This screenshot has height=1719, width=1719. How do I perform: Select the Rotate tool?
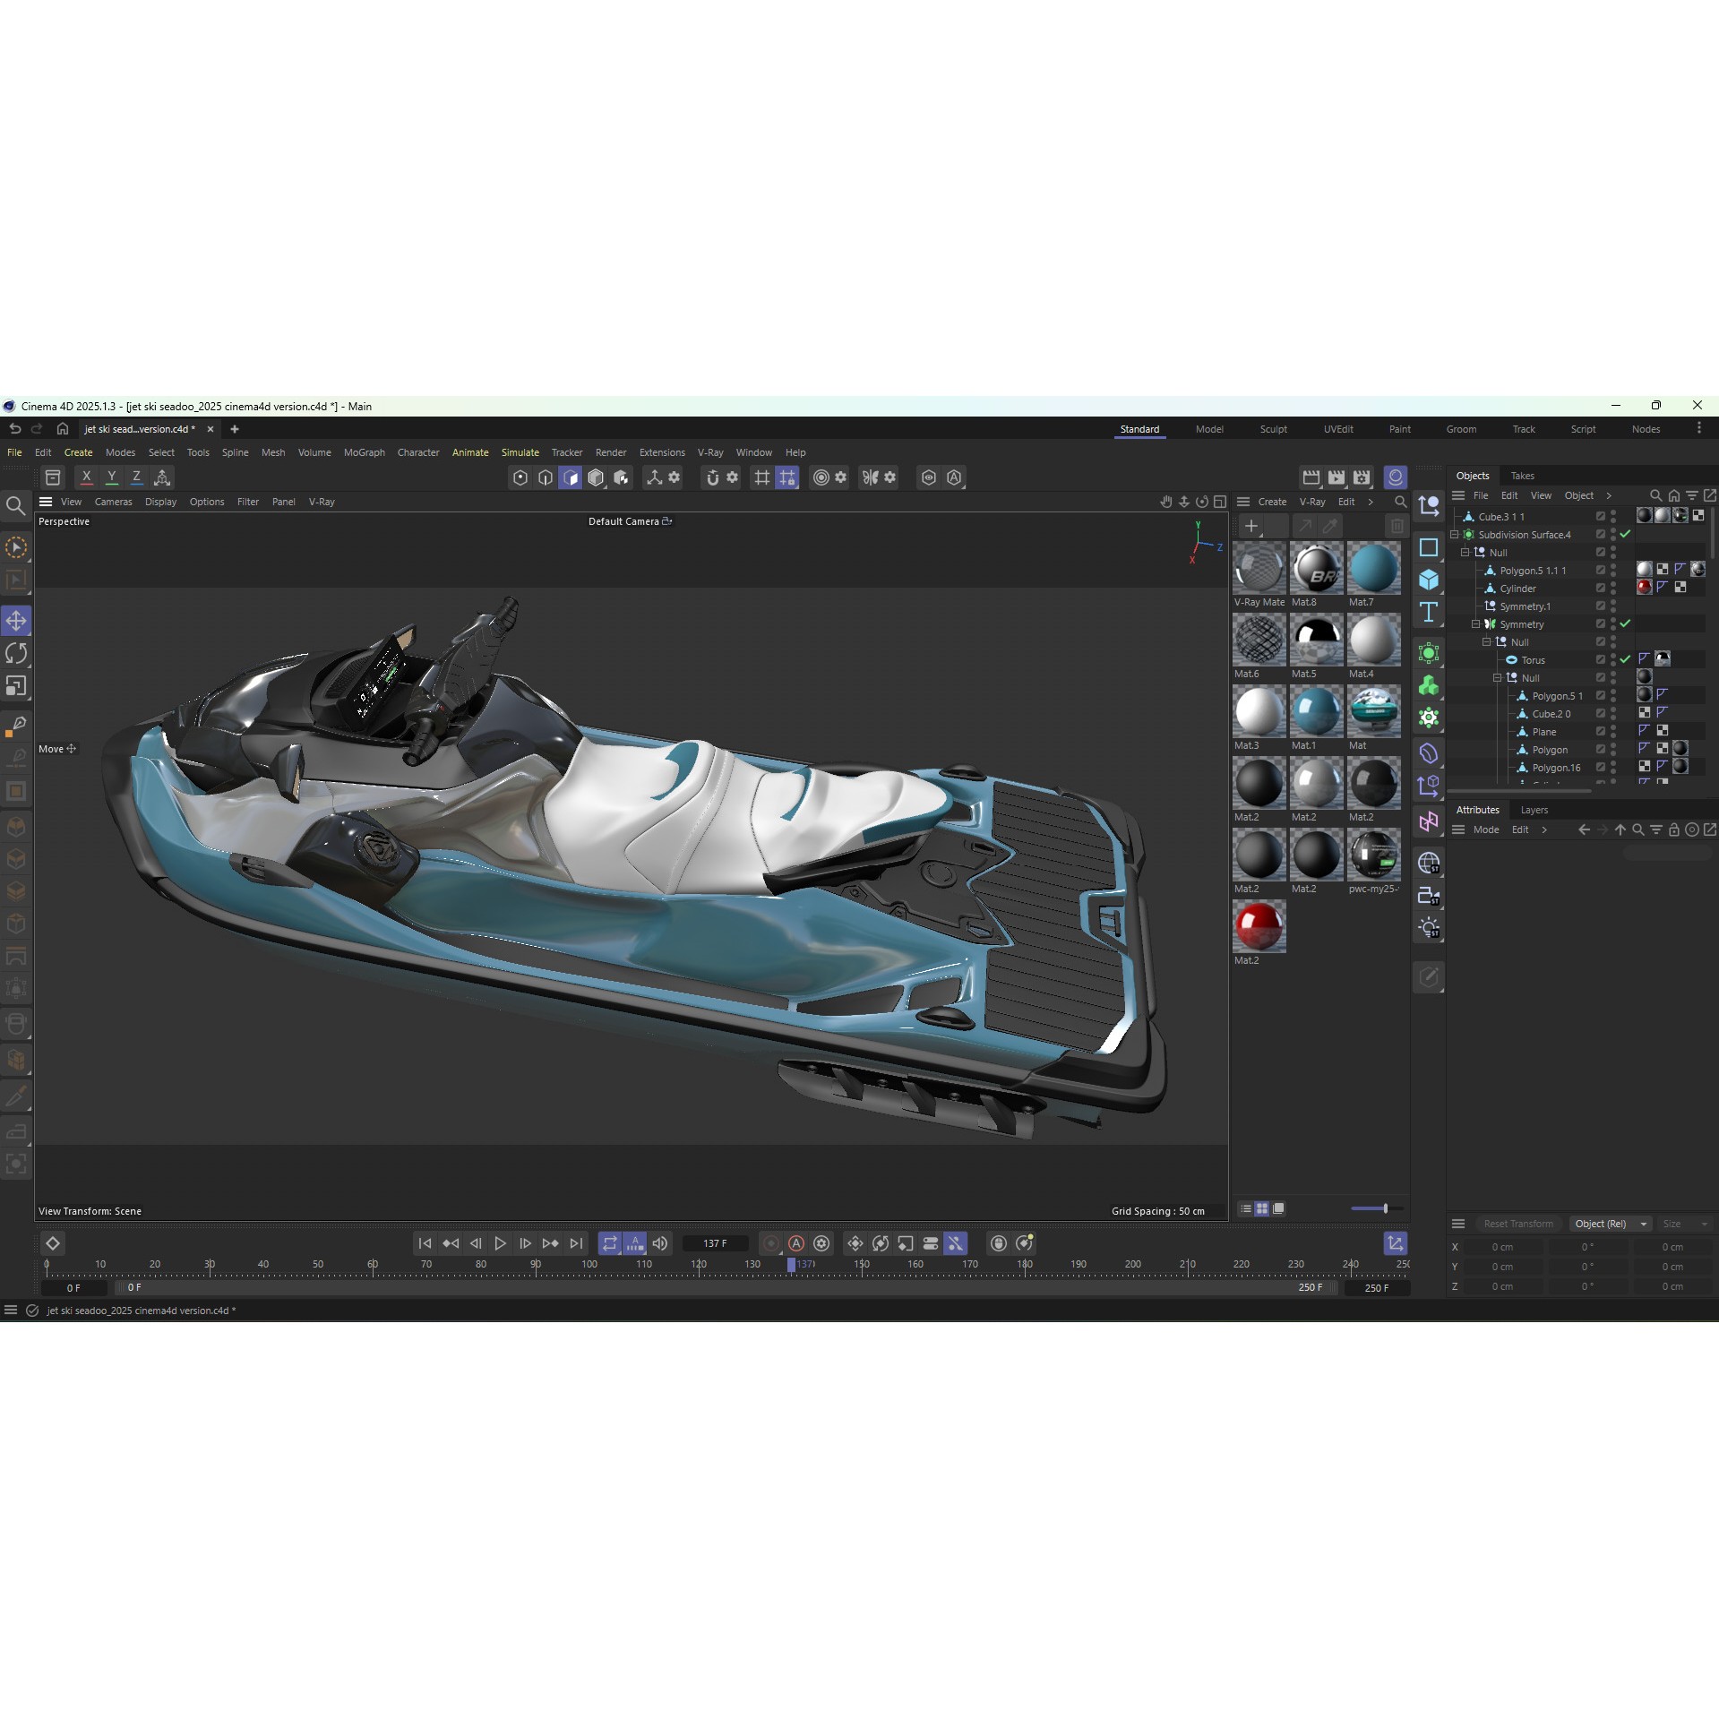pos(16,653)
